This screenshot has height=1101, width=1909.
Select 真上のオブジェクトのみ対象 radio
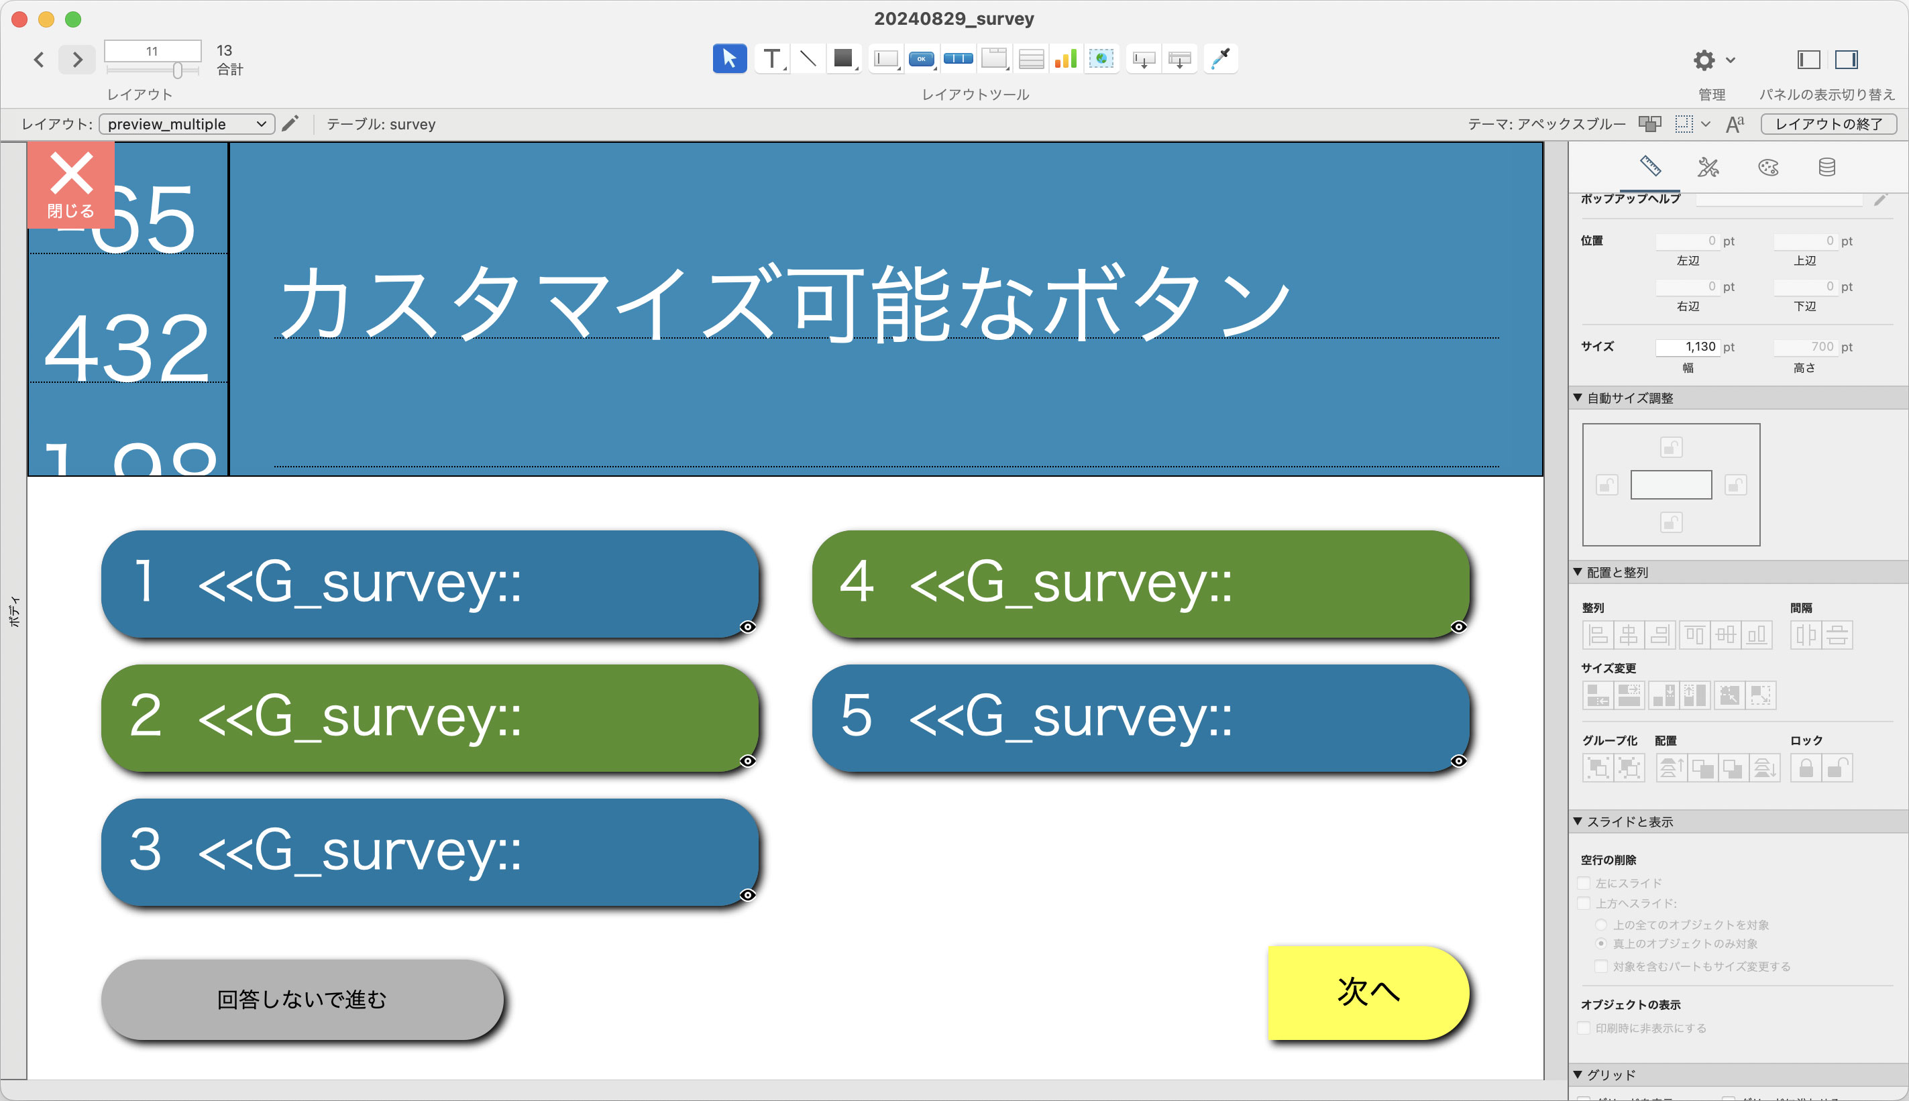[x=1601, y=943]
